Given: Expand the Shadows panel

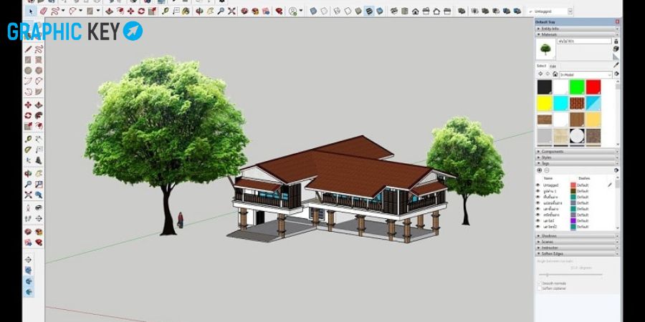Looking at the screenshot, I should [x=577, y=235].
